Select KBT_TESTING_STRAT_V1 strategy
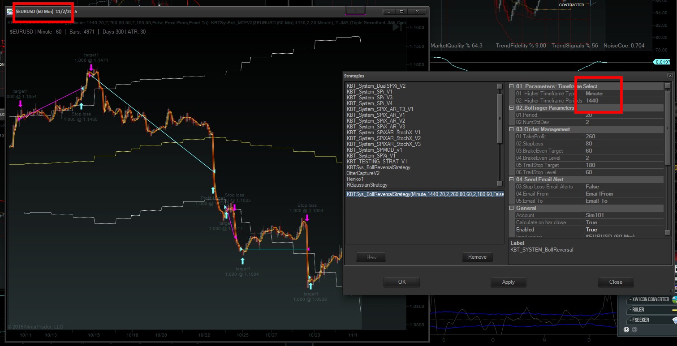 [376, 162]
